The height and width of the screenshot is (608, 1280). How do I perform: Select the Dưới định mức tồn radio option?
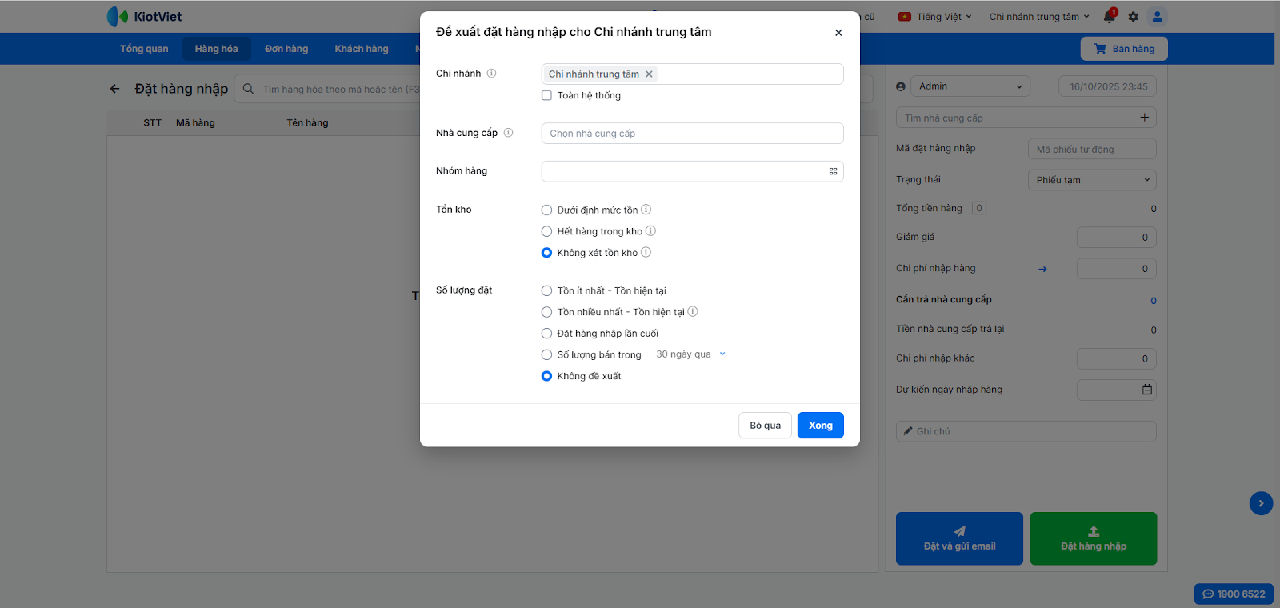(547, 210)
